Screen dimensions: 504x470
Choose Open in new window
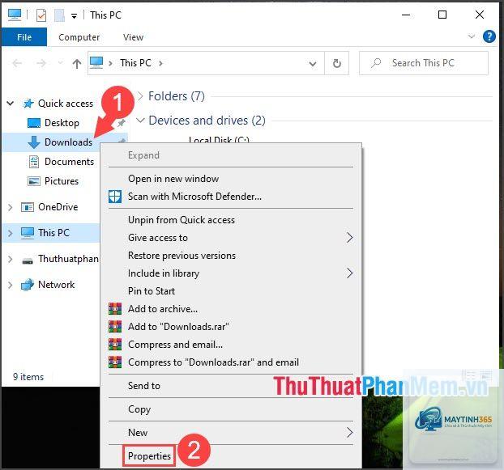(x=231, y=179)
